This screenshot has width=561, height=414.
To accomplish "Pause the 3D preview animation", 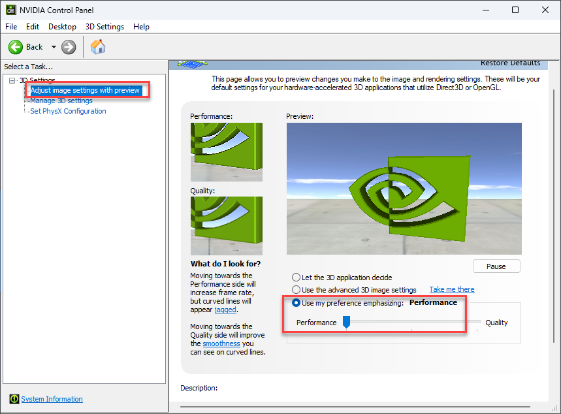I will click(496, 266).
